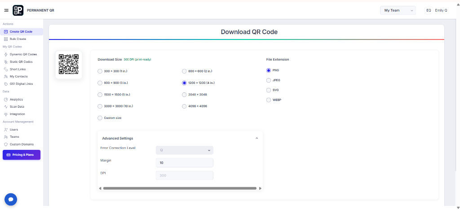
Task: Click the File Extension label
Action: coord(278,60)
